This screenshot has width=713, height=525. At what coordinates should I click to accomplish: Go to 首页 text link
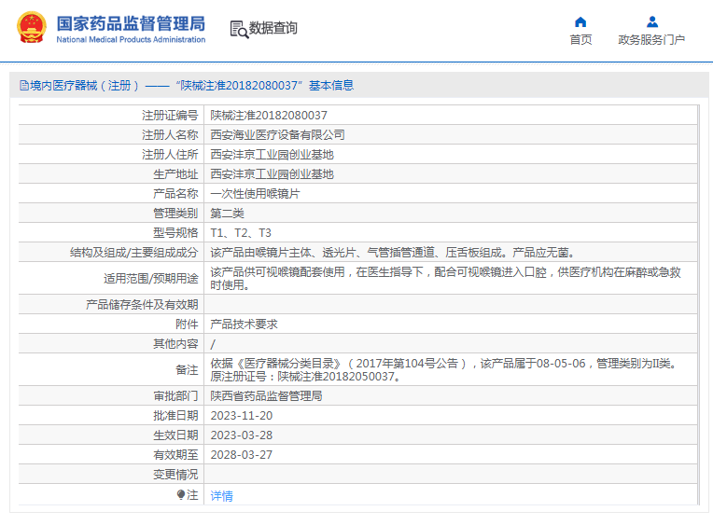tap(580, 40)
